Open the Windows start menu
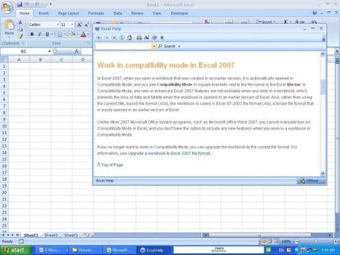Image resolution: width=340 pixels, height=255 pixels. [x=15, y=250]
